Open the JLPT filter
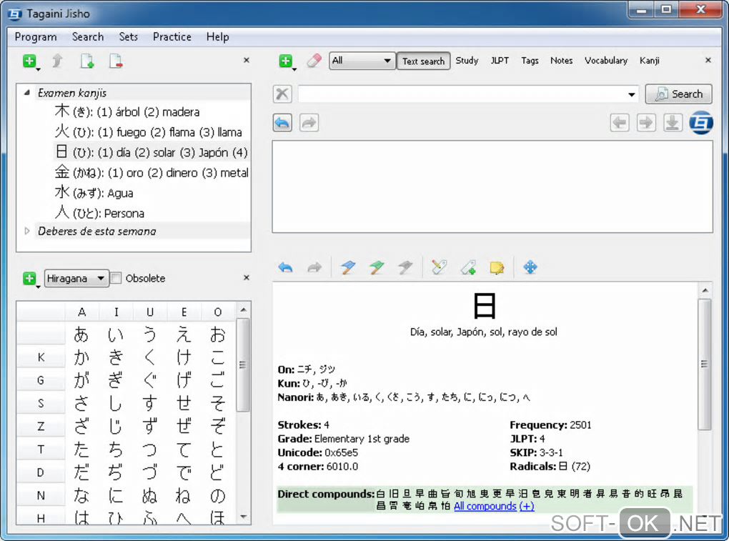729x541 pixels. (x=500, y=61)
